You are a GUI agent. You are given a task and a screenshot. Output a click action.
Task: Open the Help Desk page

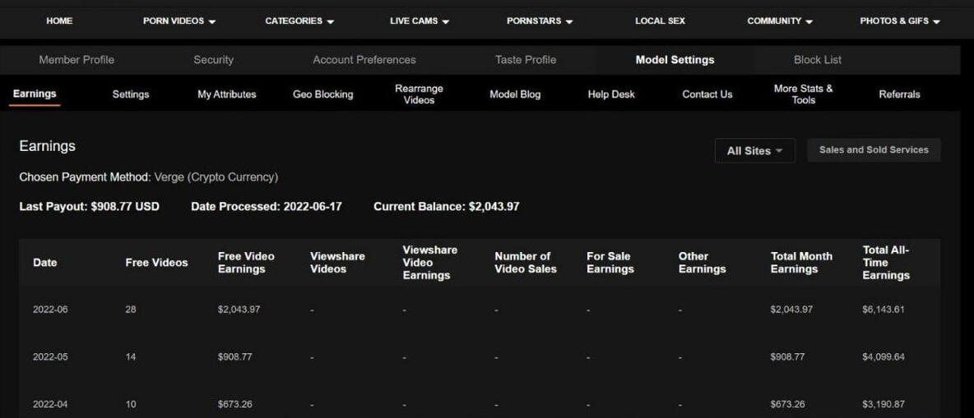(611, 94)
